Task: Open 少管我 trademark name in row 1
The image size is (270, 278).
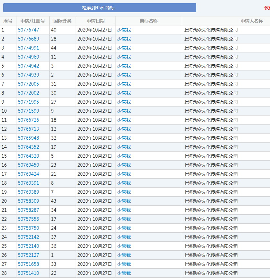Action: tap(124, 30)
